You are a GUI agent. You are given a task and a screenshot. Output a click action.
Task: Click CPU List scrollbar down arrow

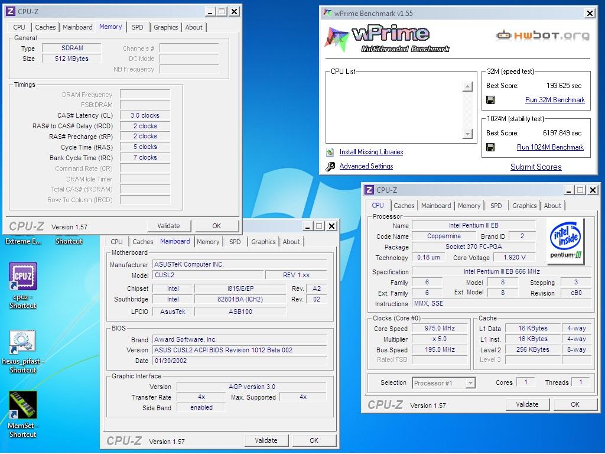(467, 134)
